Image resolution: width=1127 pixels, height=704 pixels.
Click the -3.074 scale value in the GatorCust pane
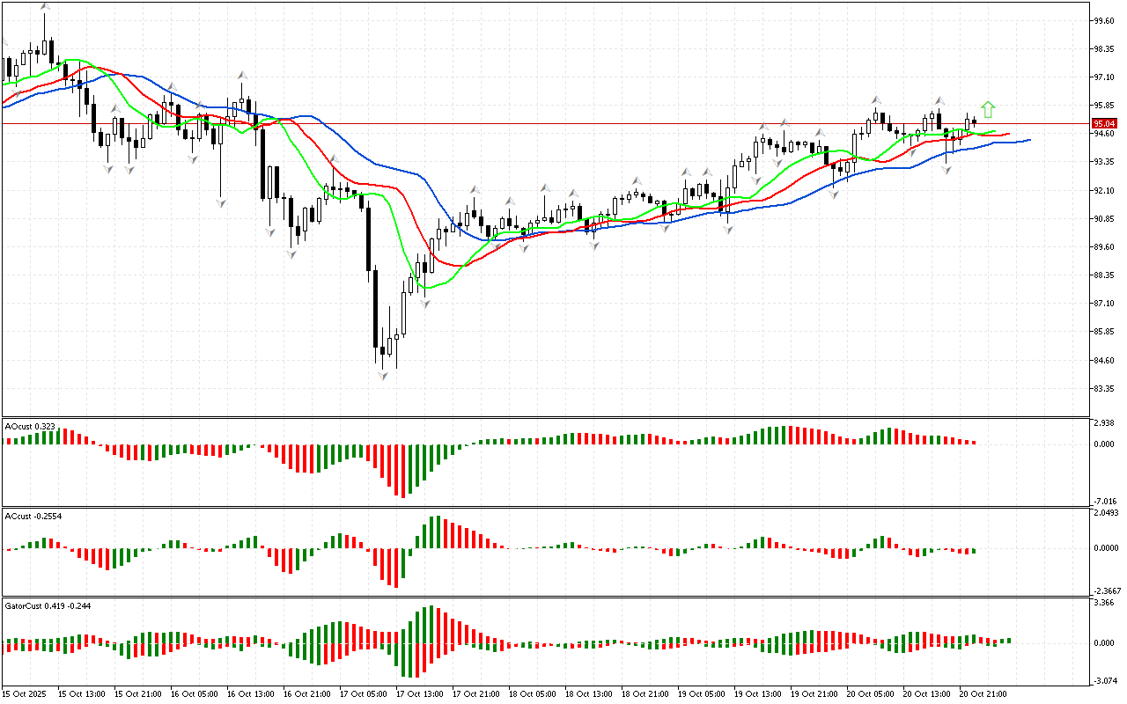tap(1103, 680)
